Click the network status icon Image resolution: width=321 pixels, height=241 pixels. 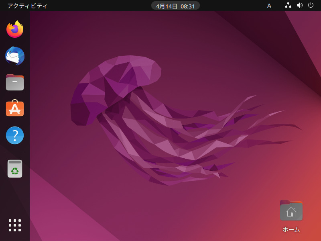288,5
